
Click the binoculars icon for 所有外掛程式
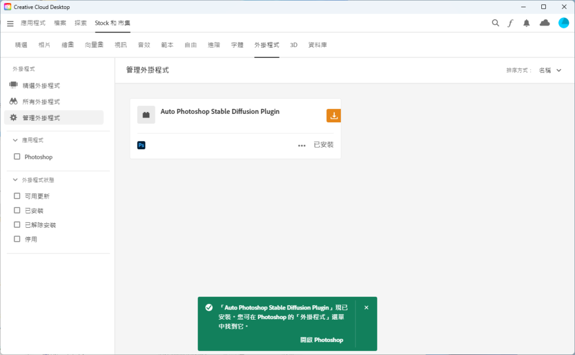click(x=13, y=101)
